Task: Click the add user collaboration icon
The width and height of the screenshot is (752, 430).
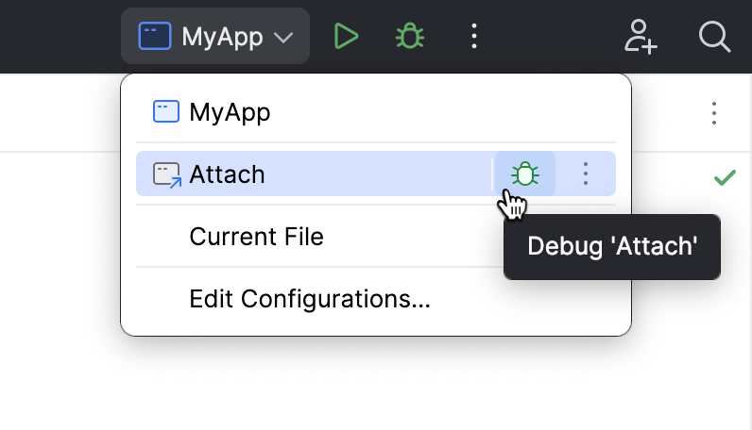Action: click(641, 37)
